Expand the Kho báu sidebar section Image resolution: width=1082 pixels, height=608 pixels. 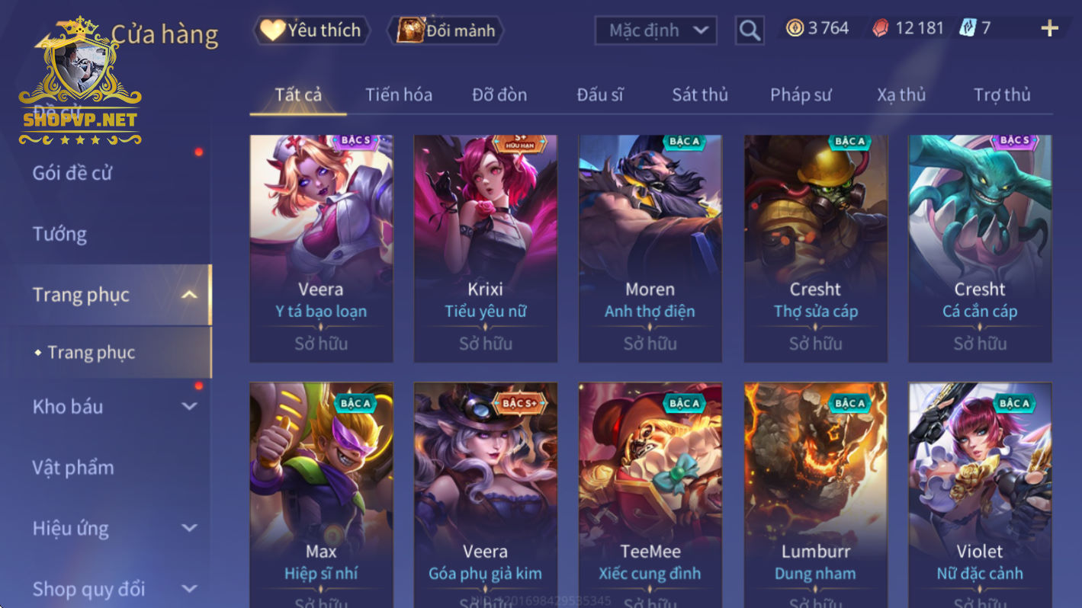click(x=189, y=406)
